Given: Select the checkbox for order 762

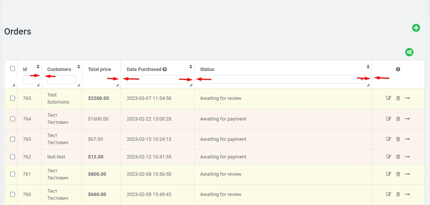Looking at the screenshot, I should click(x=12, y=157).
